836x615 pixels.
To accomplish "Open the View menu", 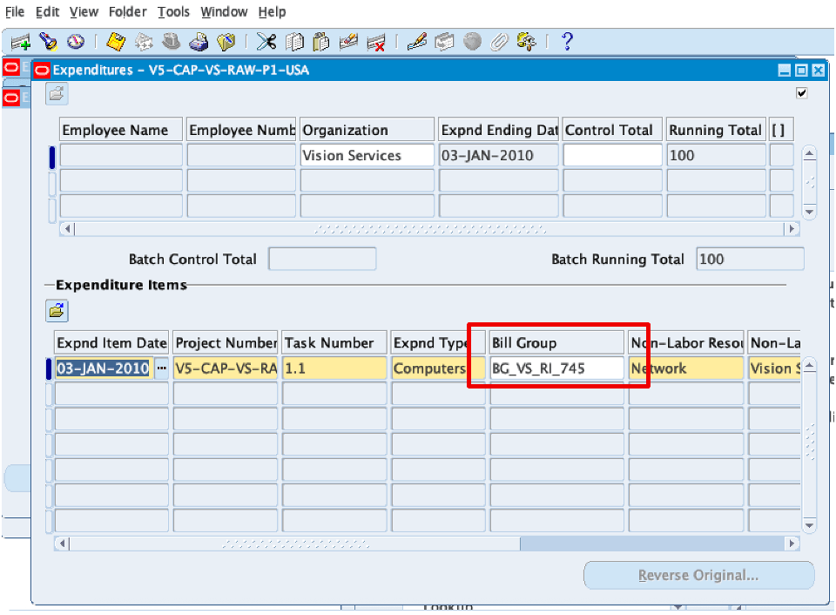I will (84, 11).
